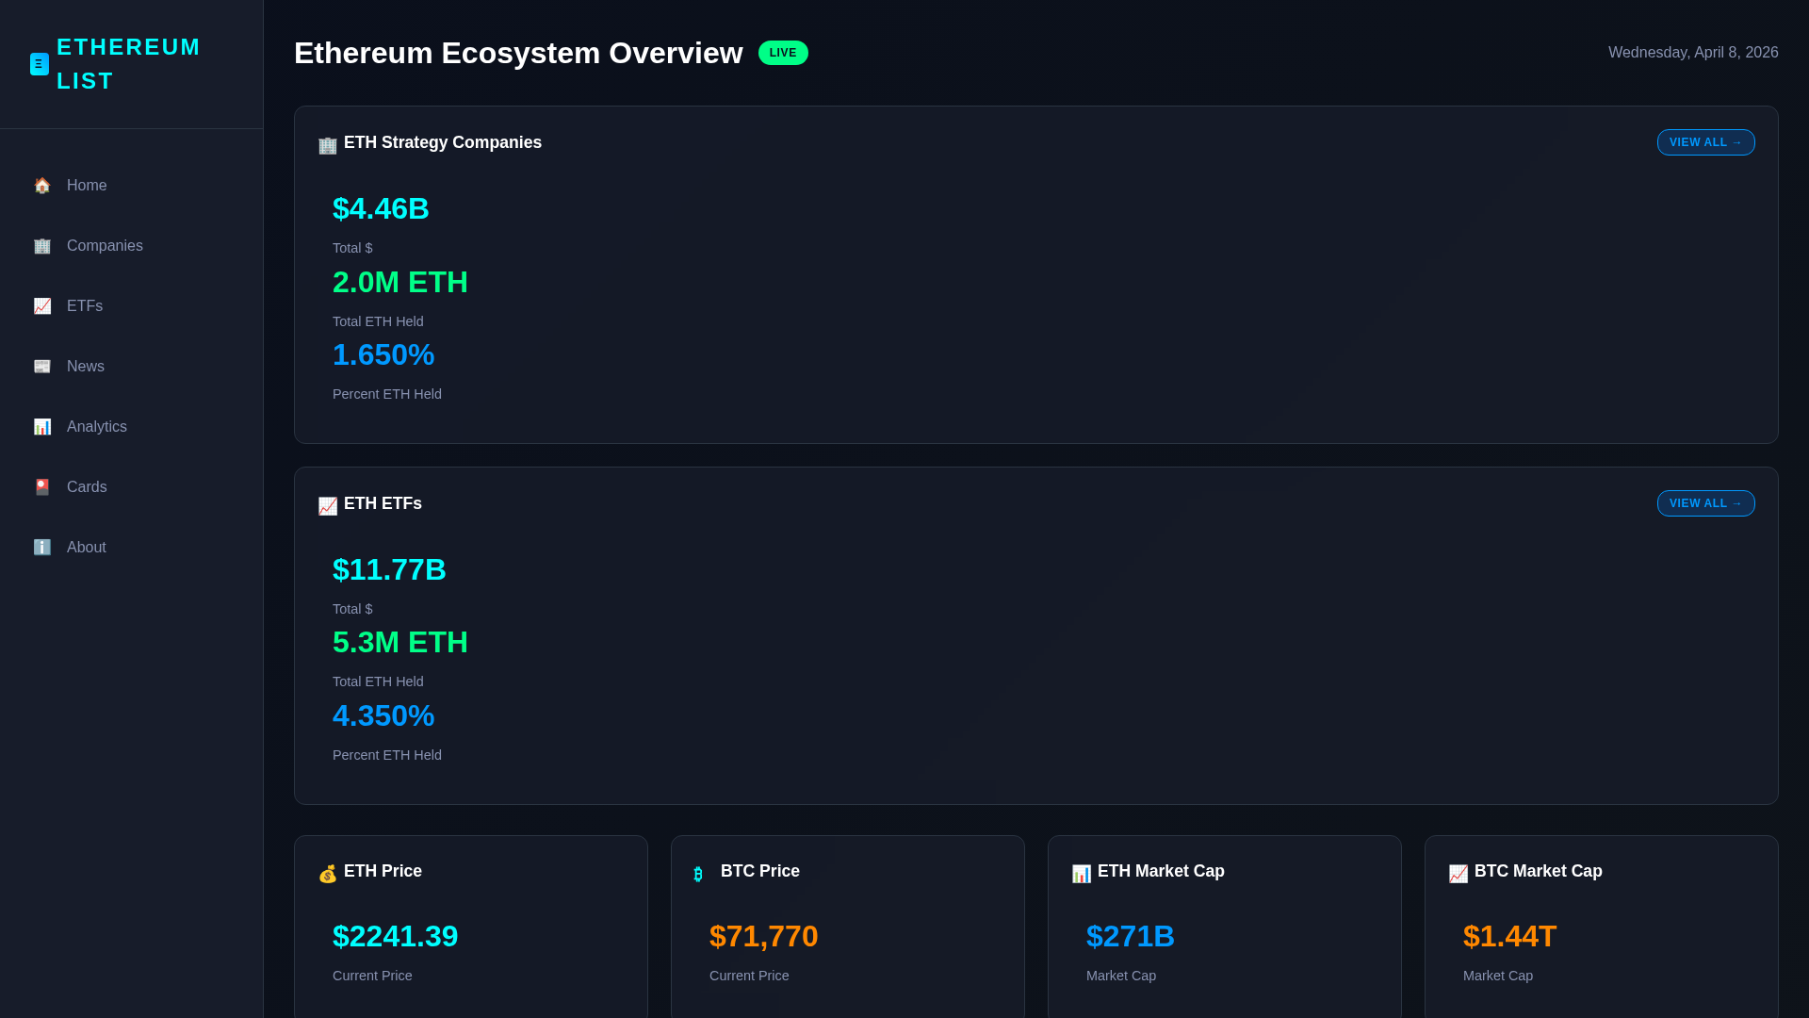This screenshot has height=1018, width=1809.
Task: Click the $4.46B total value figure
Action: pyautogui.click(x=381, y=209)
